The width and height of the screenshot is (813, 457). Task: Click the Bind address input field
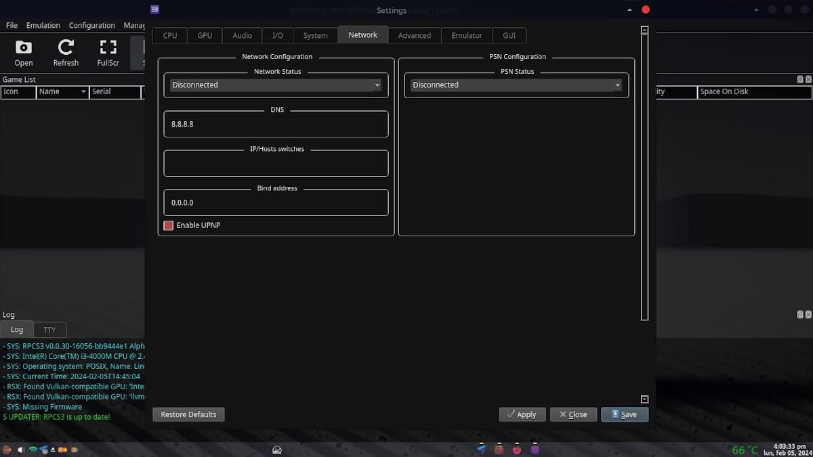(276, 202)
